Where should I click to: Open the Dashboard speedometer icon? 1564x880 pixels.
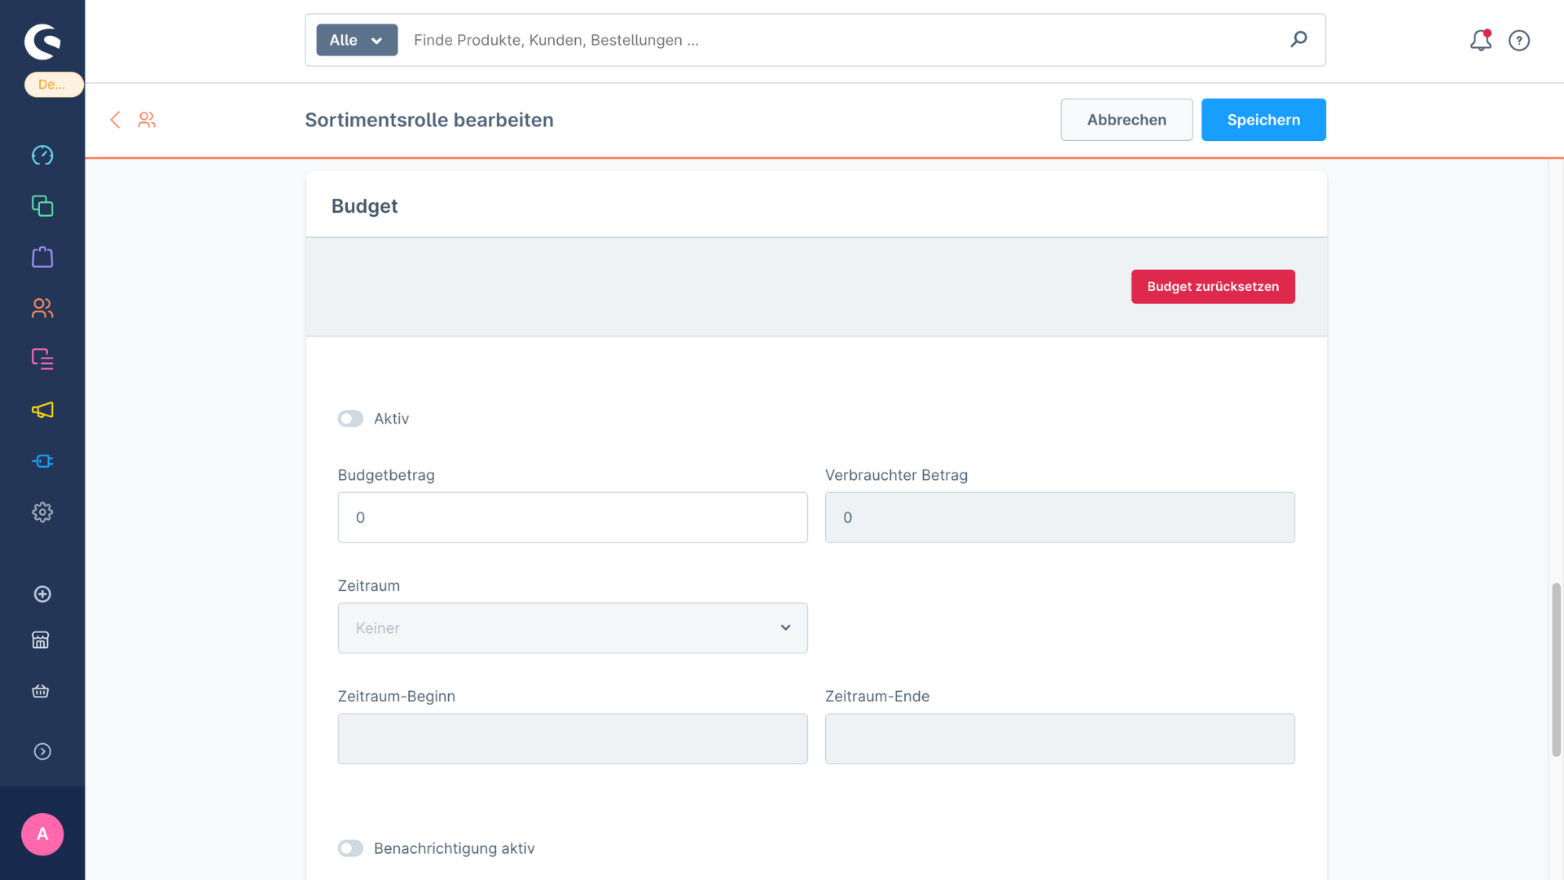pyautogui.click(x=42, y=155)
